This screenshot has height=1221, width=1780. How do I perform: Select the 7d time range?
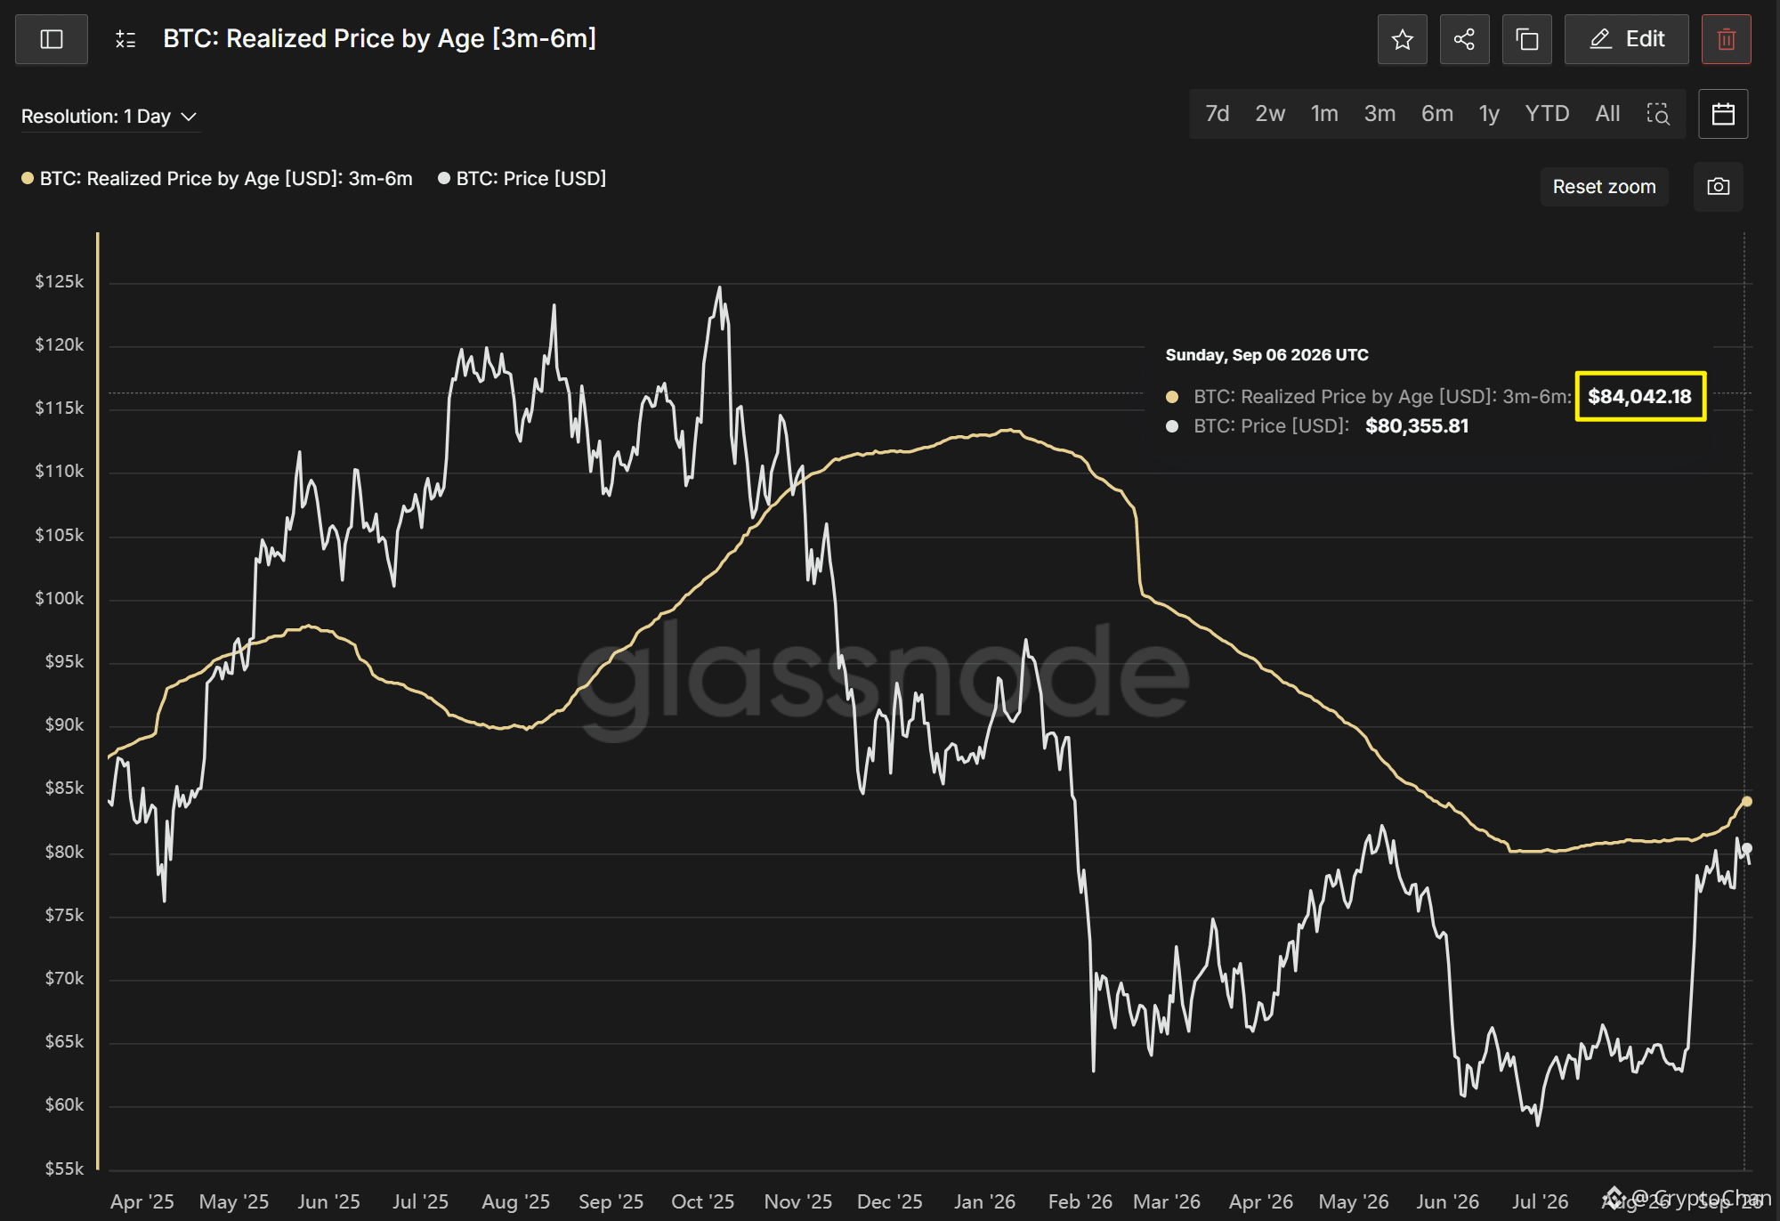tap(1218, 114)
